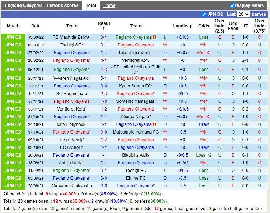Toggle the Display Notes checkbox
The image size is (270, 213).
232,5
